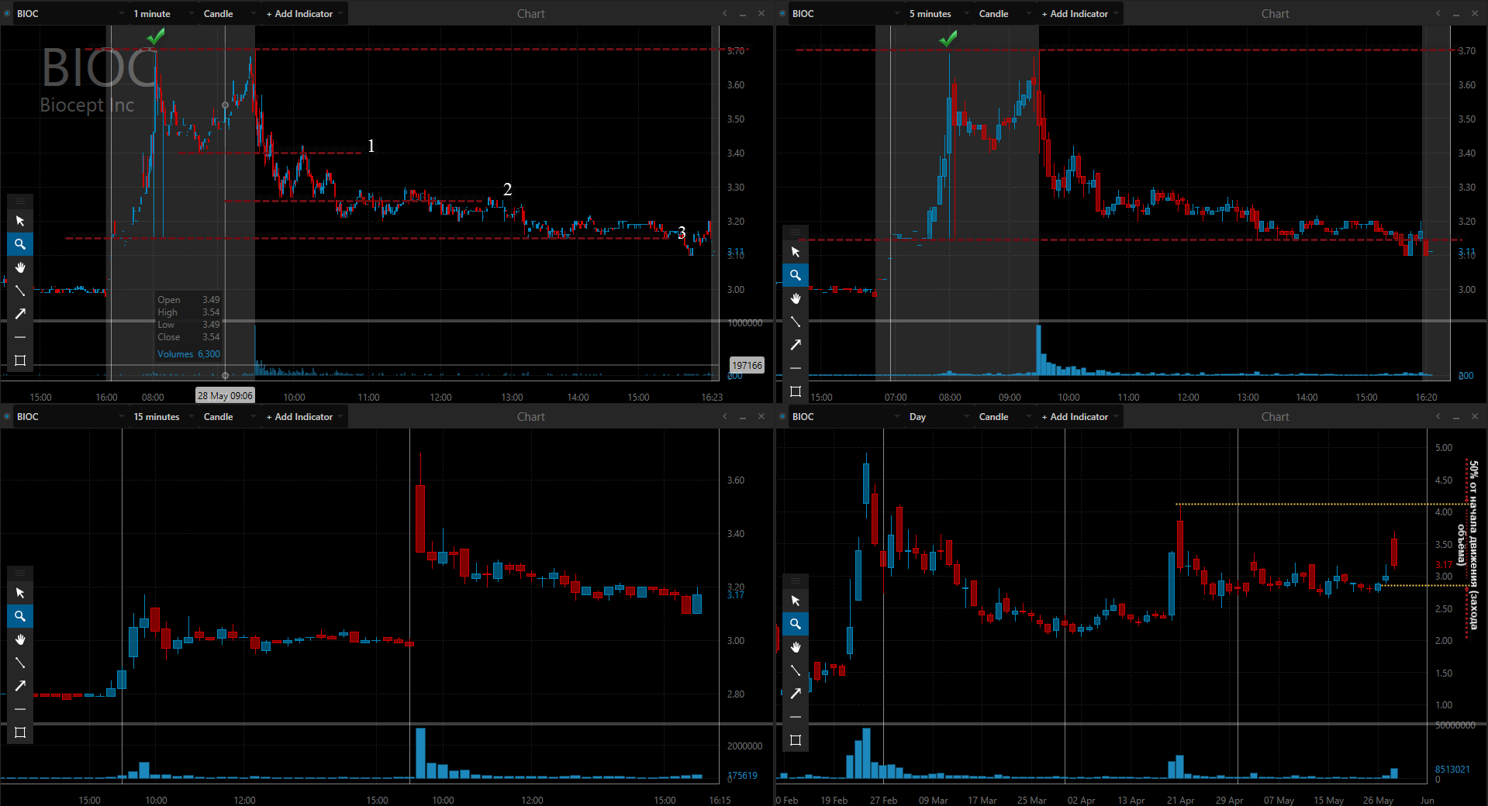The width and height of the screenshot is (1488, 806).
Task: Select the horizontal line tool in the 1 minute chart
Action: coord(20,337)
